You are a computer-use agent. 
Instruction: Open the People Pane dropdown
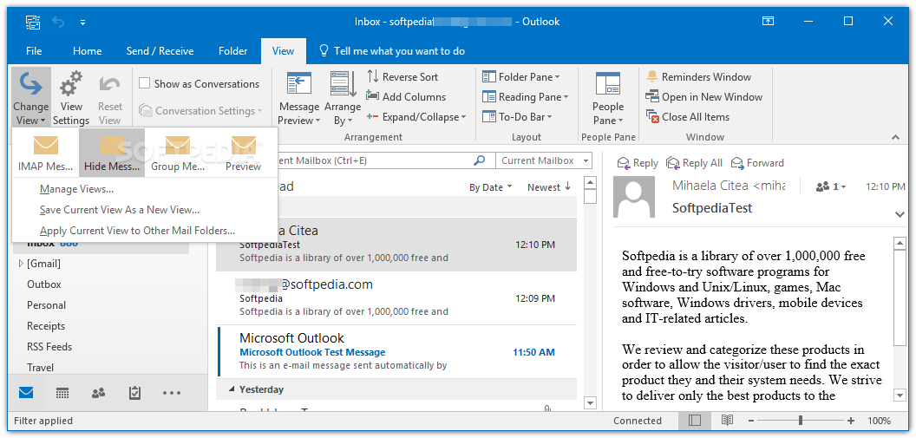tap(607, 97)
